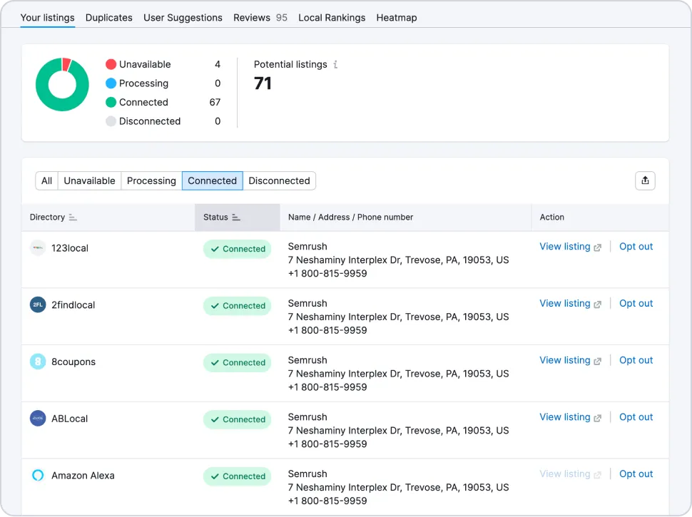Screen dimensions: 692x517
Task: Click the Connected status badge for 123local
Action: [238, 249]
